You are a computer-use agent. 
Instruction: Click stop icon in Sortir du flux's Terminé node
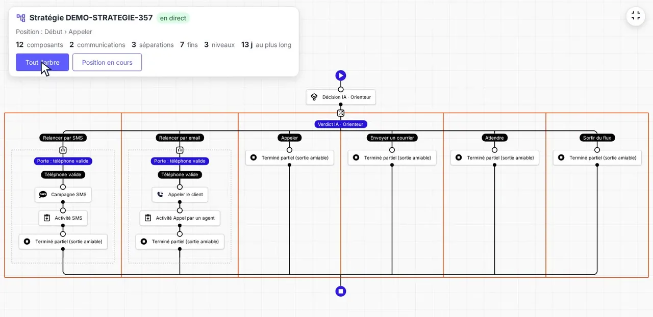tap(561, 157)
